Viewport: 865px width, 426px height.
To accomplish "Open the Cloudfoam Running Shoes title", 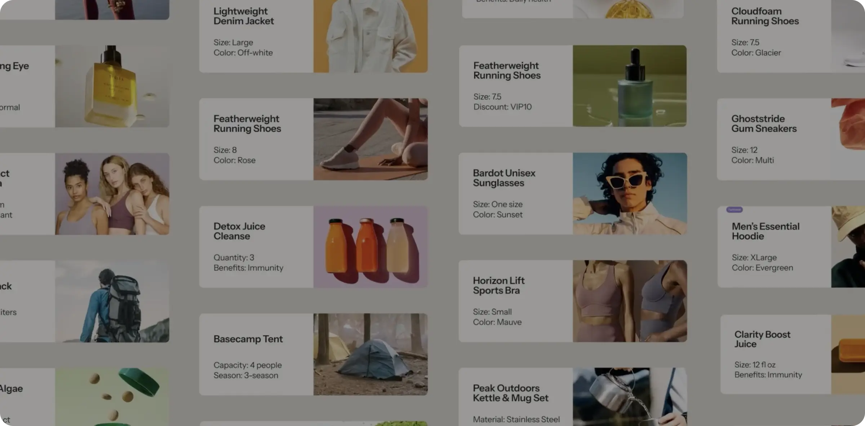I will [x=765, y=16].
